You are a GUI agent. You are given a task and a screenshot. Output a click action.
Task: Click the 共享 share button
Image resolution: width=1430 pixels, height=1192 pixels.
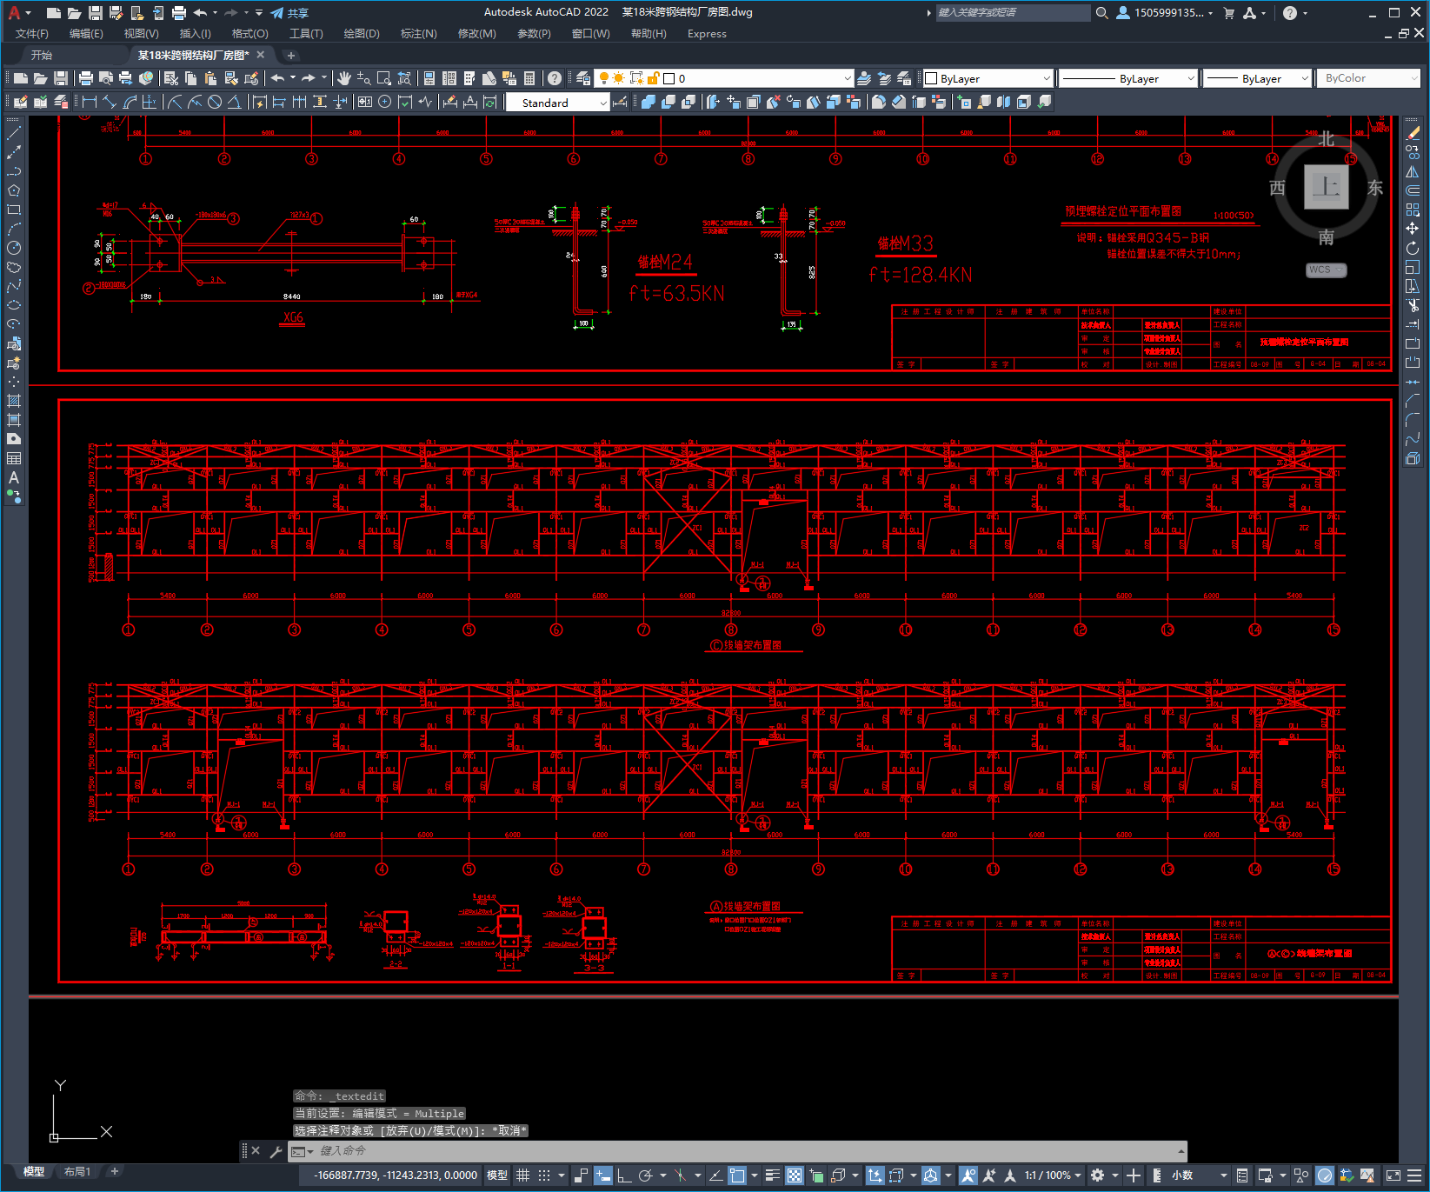(x=289, y=13)
